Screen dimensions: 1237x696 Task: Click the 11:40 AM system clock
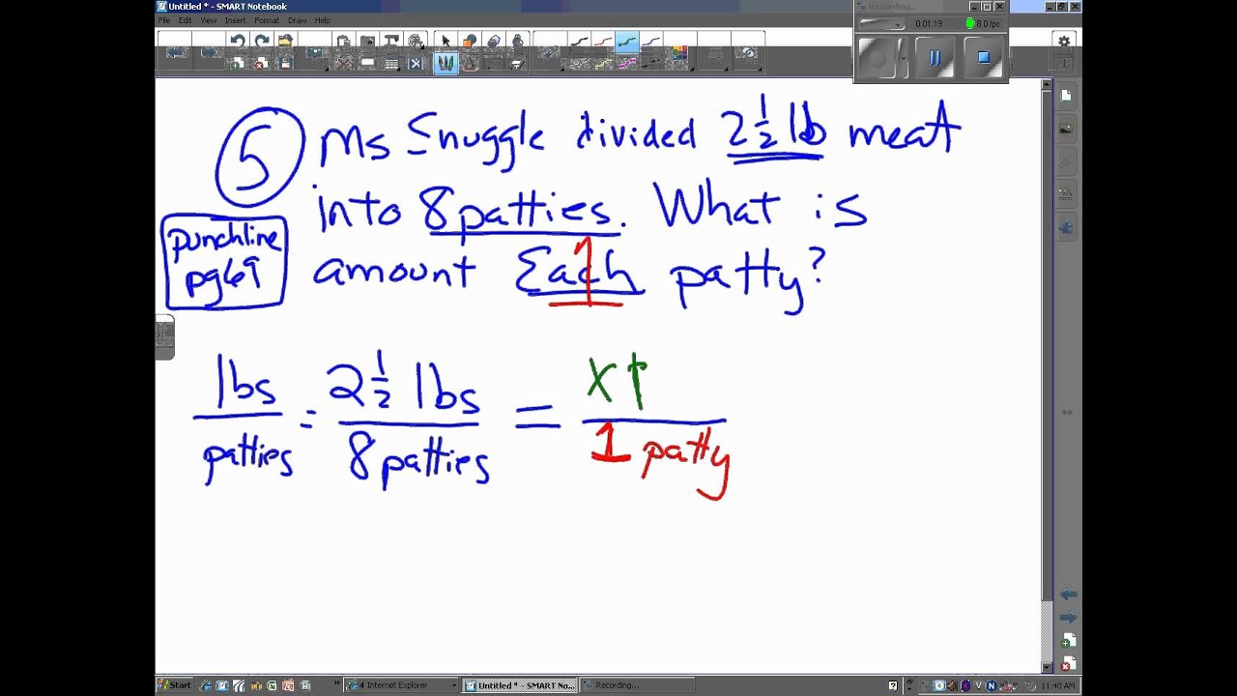pos(1057,685)
